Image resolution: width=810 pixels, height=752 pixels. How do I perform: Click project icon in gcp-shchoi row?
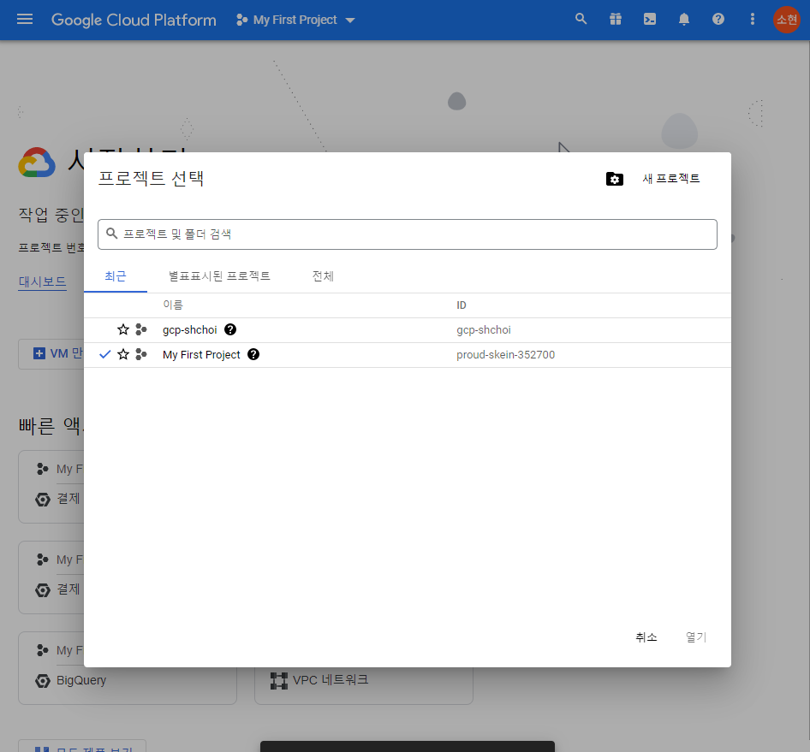[140, 329]
